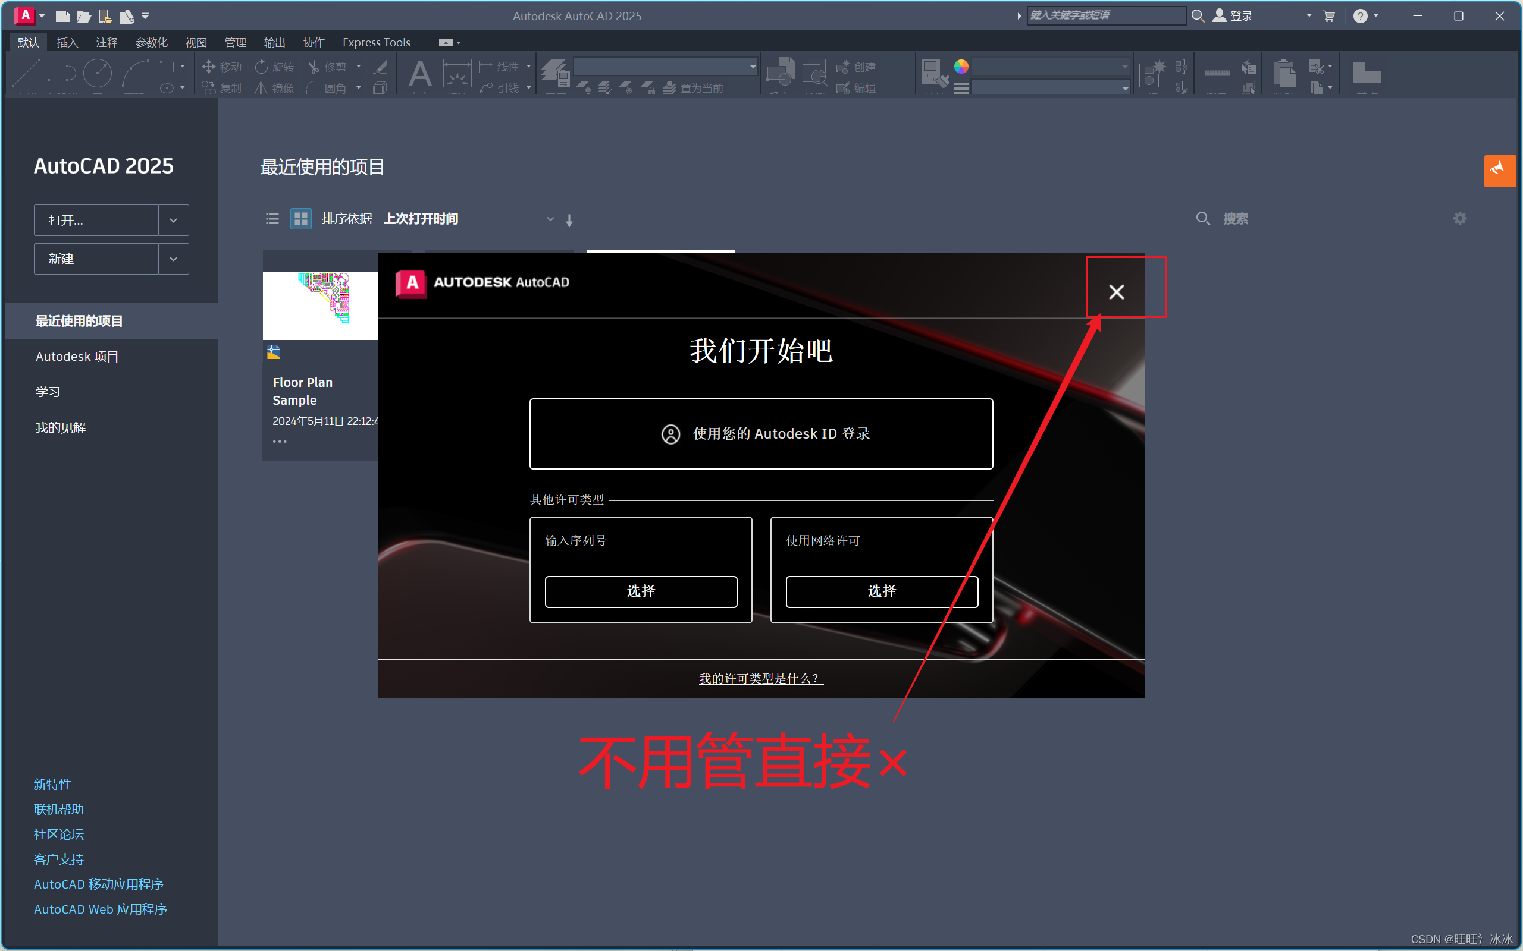
Task: Click the Help question mark icon
Action: [1360, 17]
